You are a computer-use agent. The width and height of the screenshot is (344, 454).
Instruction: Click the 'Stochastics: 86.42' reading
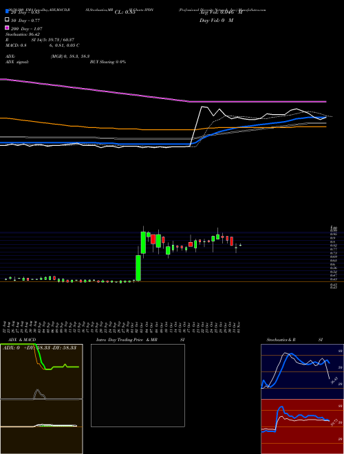pos(23,34)
